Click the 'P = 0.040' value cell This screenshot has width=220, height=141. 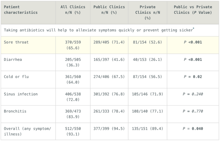coord(193,129)
